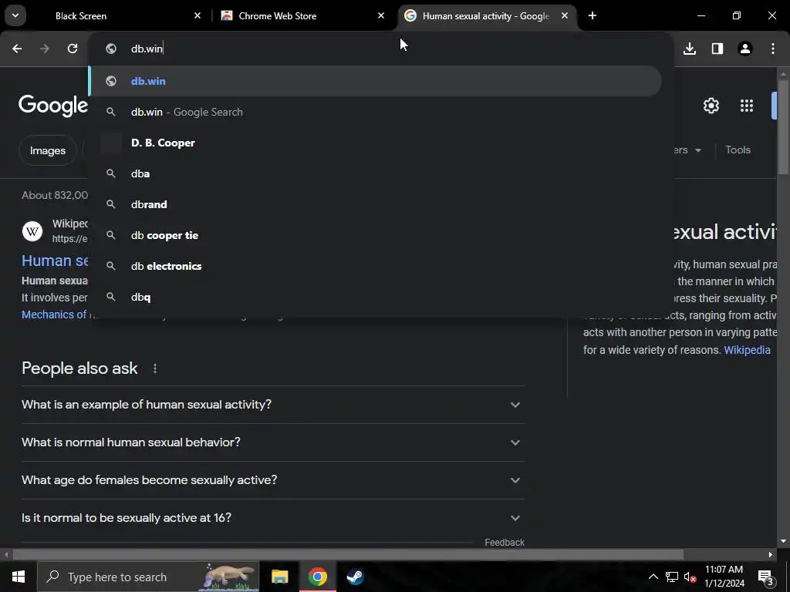Open the taskbar clock showing 11:07 AM

[x=724, y=577]
